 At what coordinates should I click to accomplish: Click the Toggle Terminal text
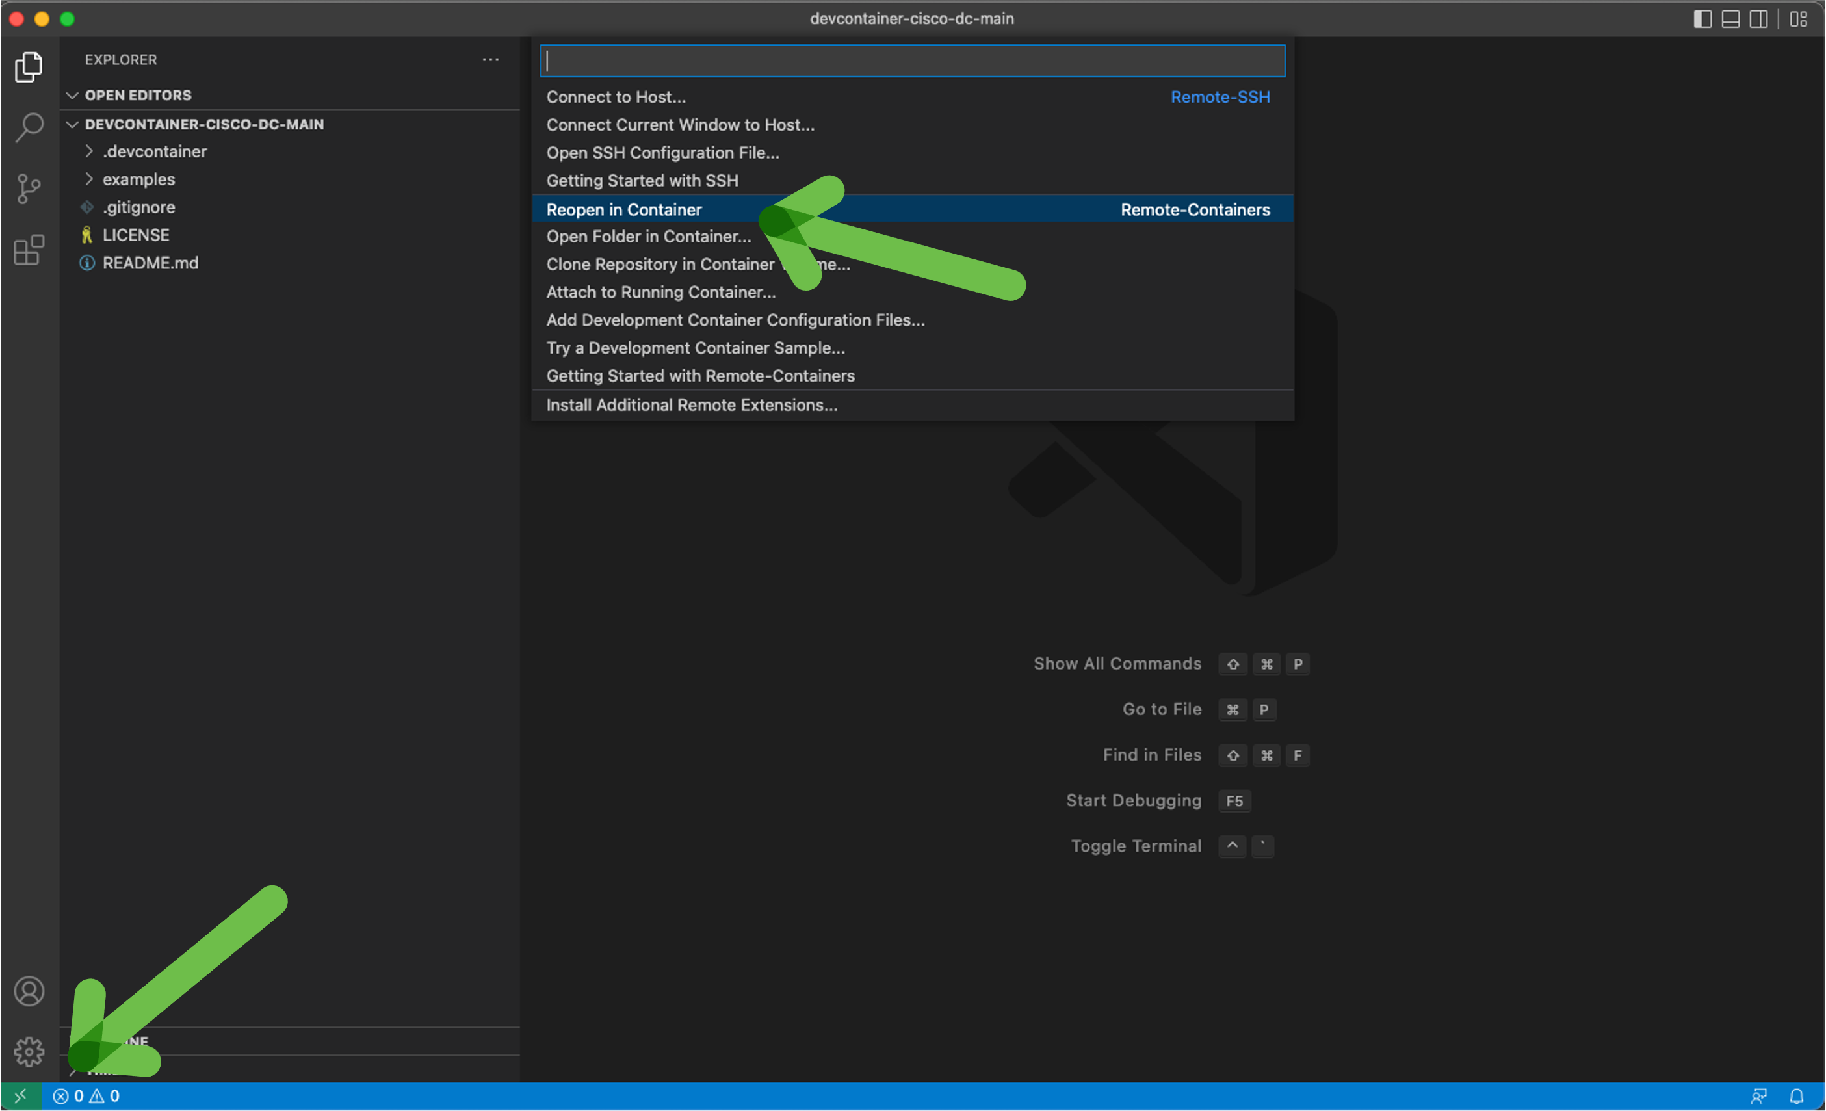(1136, 846)
